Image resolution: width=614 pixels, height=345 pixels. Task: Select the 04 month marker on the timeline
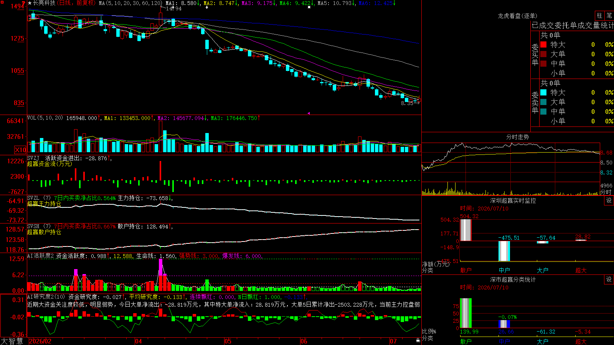point(139,341)
